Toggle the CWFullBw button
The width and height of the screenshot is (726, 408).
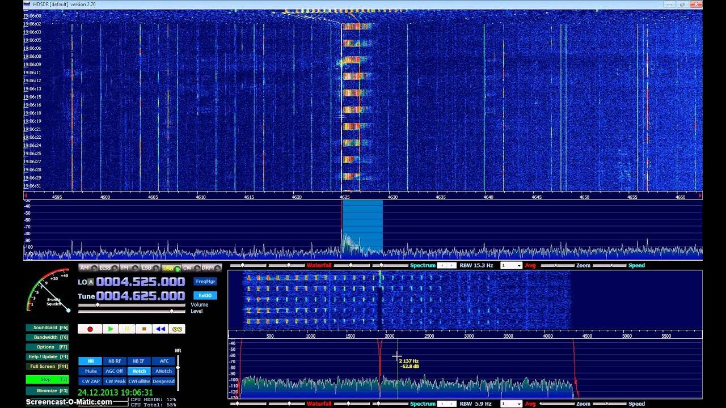pos(139,381)
